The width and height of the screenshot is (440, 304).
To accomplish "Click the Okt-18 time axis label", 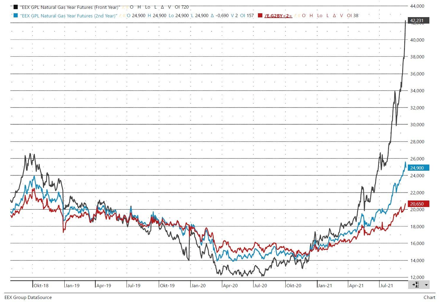I will pyautogui.click(x=41, y=286).
